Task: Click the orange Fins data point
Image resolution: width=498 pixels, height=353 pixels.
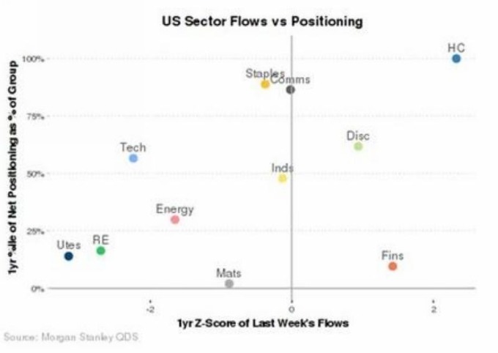Action: (393, 267)
